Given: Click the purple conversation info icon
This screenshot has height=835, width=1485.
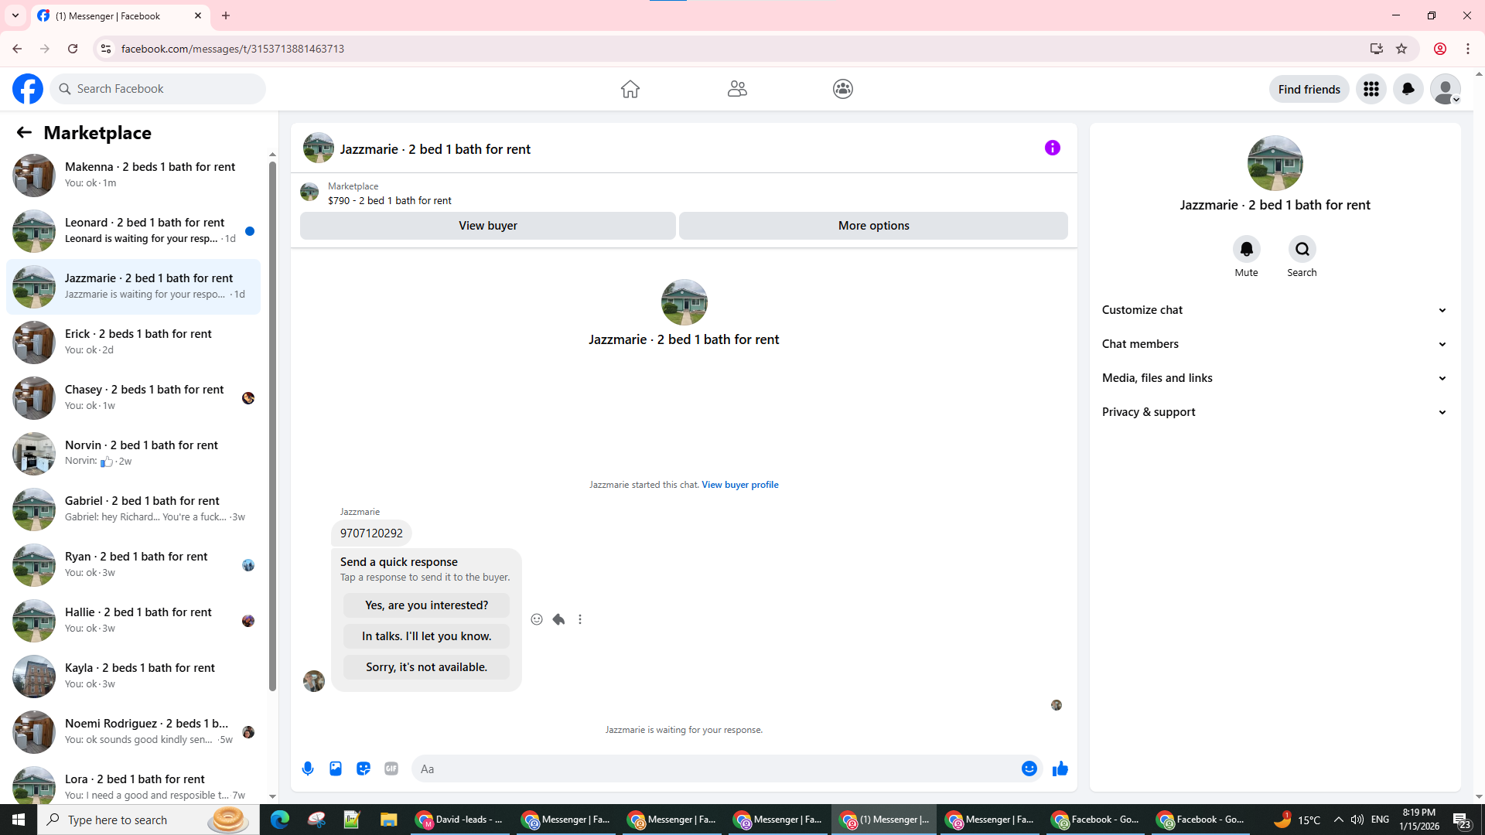Looking at the screenshot, I should click(x=1052, y=148).
